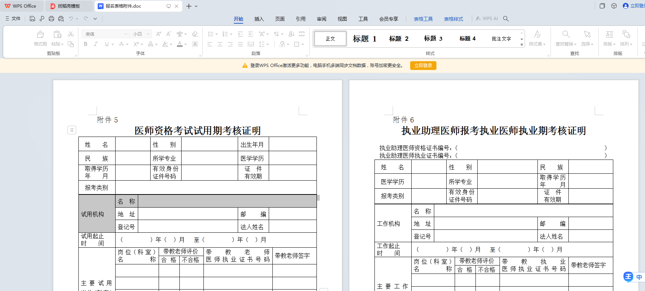The width and height of the screenshot is (645, 291).
Task: Click the WPS AI button
Action: (x=487, y=19)
